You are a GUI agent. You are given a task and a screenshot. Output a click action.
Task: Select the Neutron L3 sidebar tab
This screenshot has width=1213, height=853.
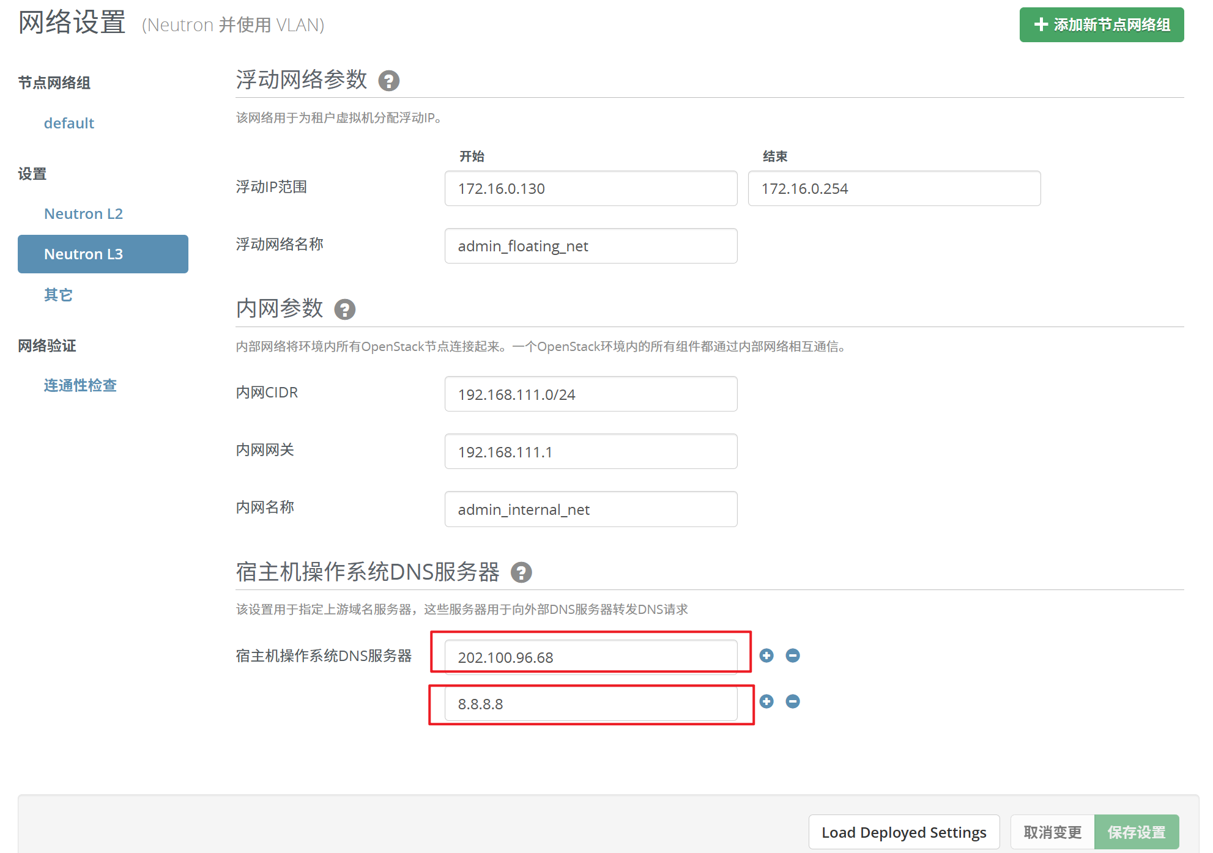(x=103, y=254)
